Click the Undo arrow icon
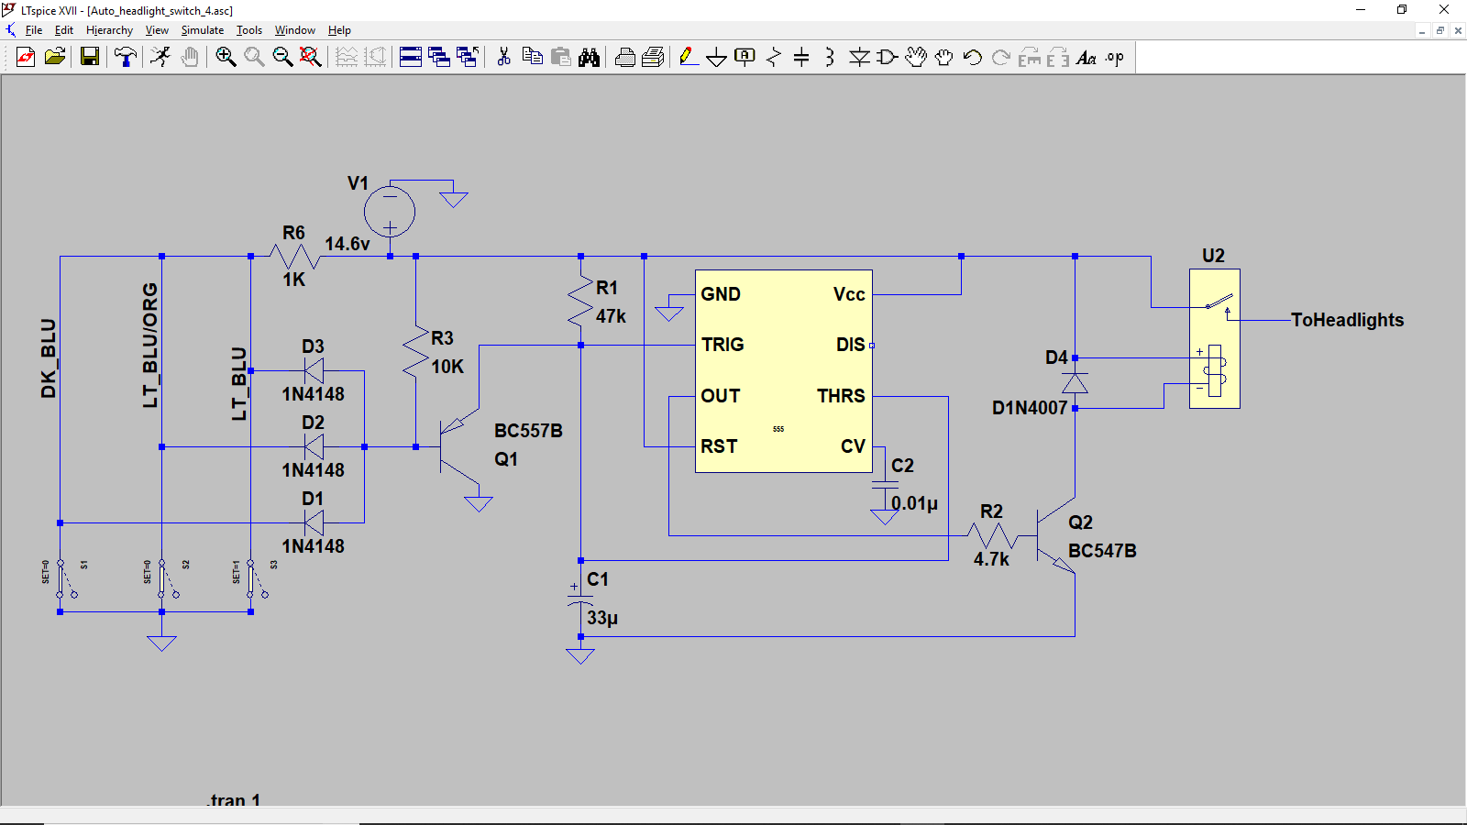The image size is (1467, 825). click(973, 58)
